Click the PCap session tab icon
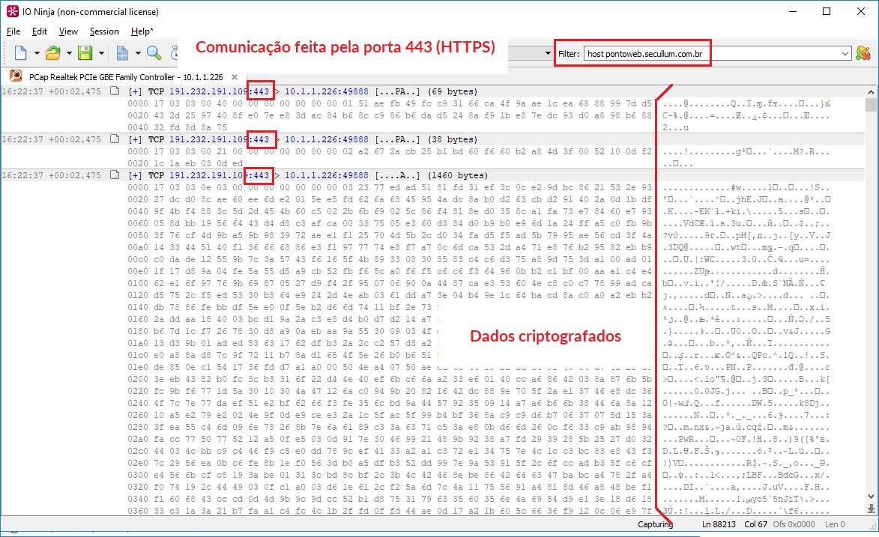The image size is (879, 537). [x=16, y=77]
